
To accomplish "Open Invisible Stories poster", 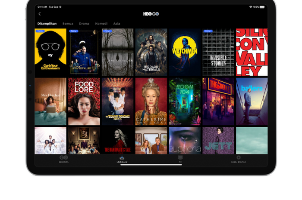I will pyautogui.click(x=218, y=52).
